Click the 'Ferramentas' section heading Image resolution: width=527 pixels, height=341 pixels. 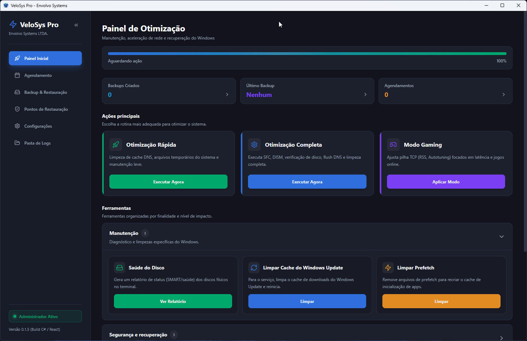tap(116, 208)
